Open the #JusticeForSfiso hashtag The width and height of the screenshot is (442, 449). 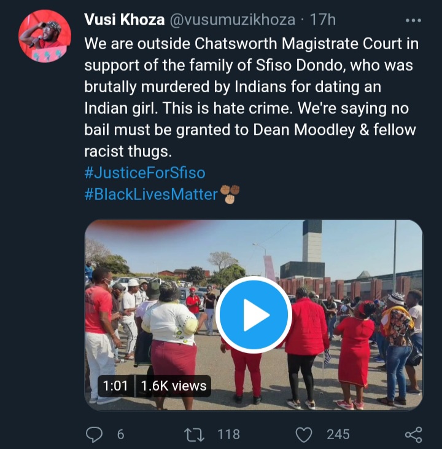144,172
